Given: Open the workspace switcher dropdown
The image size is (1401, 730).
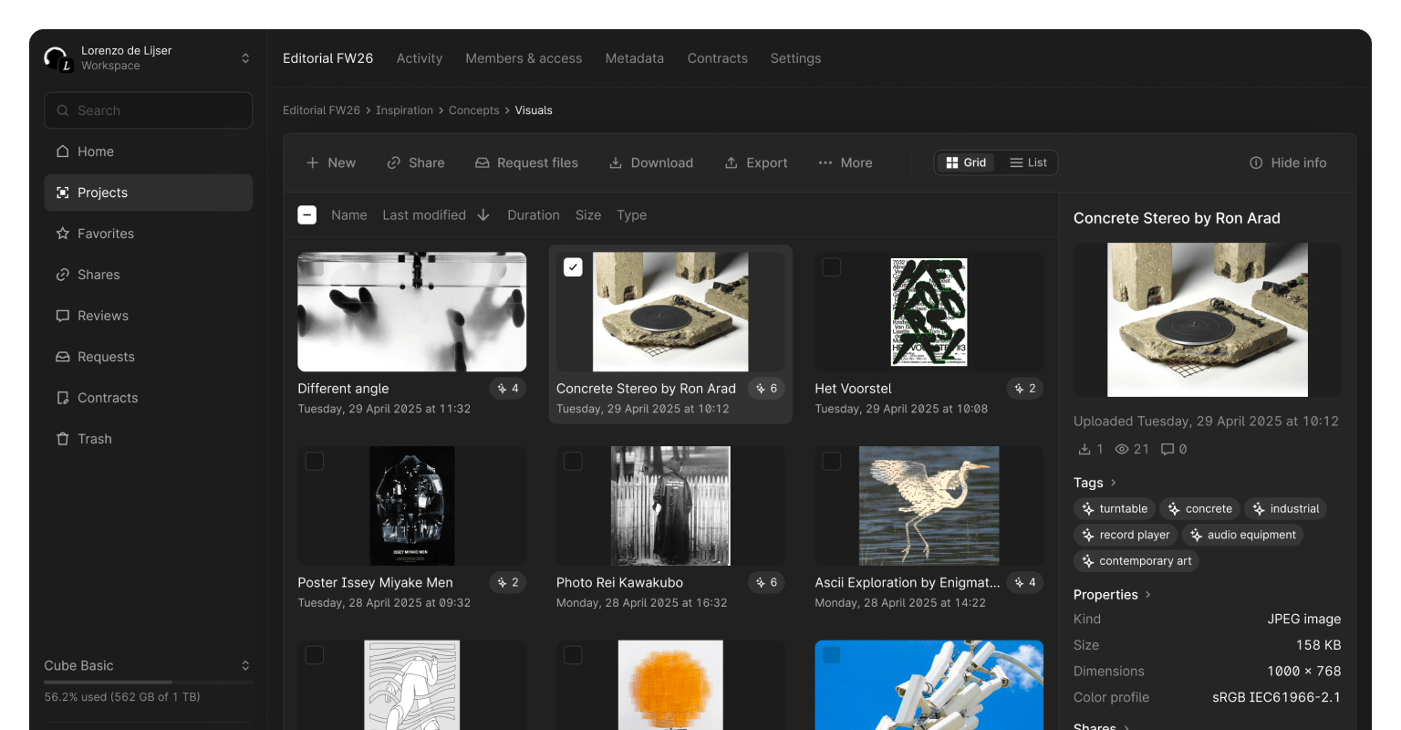Looking at the screenshot, I should pos(245,58).
